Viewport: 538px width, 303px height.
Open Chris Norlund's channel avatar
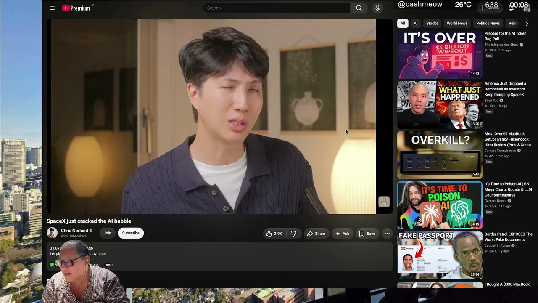52,233
